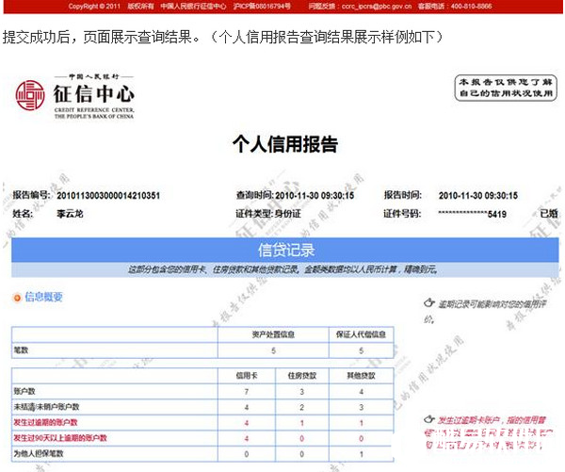Click the 信用卡 column header

(246, 375)
